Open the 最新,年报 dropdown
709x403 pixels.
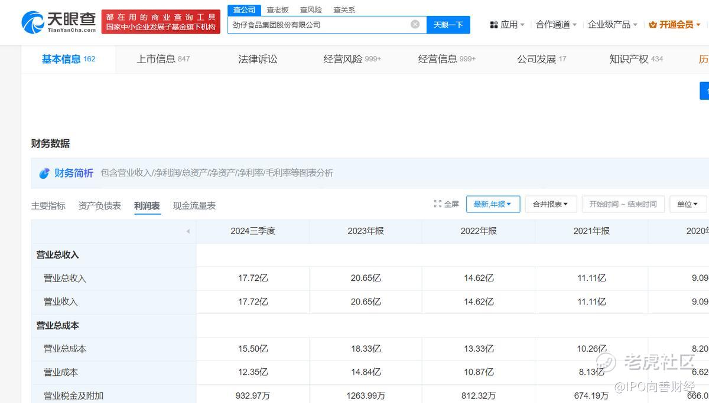pos(493,204)
